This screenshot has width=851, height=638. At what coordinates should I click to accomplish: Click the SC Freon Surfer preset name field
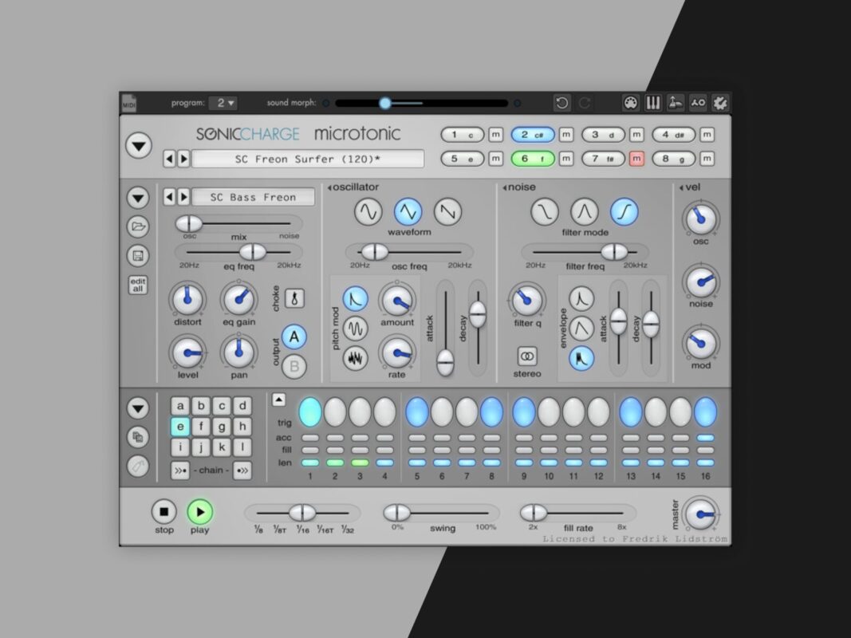coord(308,159)
